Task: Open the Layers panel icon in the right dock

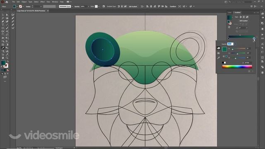Action: [x=262, y=72]
